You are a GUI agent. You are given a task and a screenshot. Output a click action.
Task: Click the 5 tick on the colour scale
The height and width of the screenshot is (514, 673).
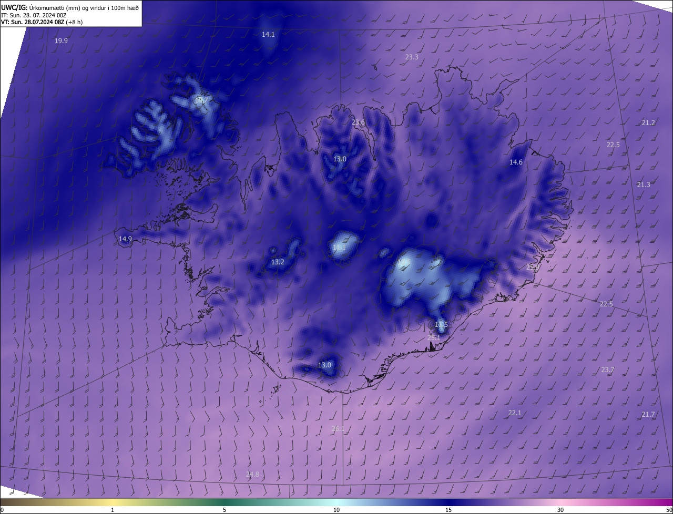pos(225,510)
